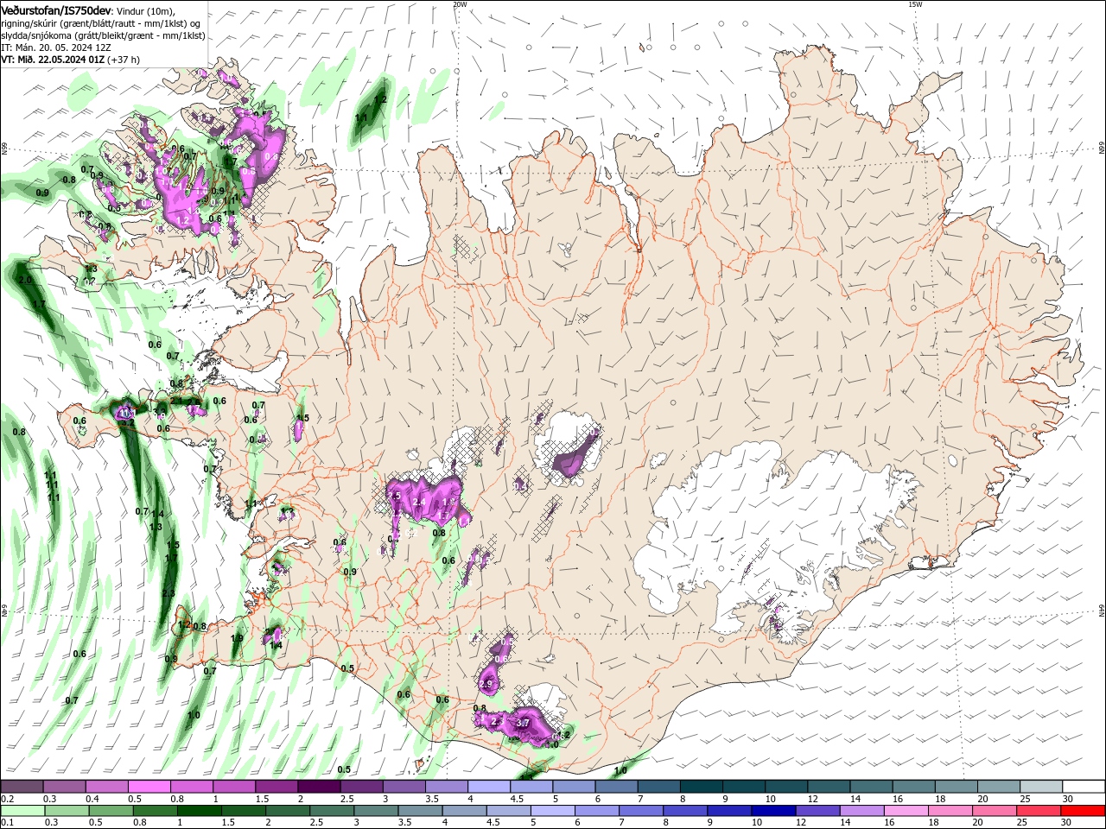Viewport: 1106px width, 829px height.
Task: Choose the 0.5 medium green swatch in bottom legend
Action: (111, 811)
